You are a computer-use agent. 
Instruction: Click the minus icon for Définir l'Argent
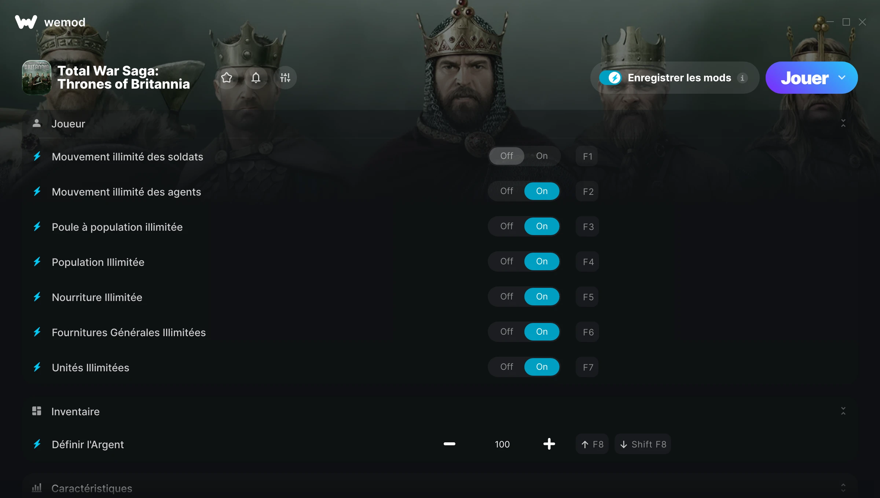tap(449, 444)
